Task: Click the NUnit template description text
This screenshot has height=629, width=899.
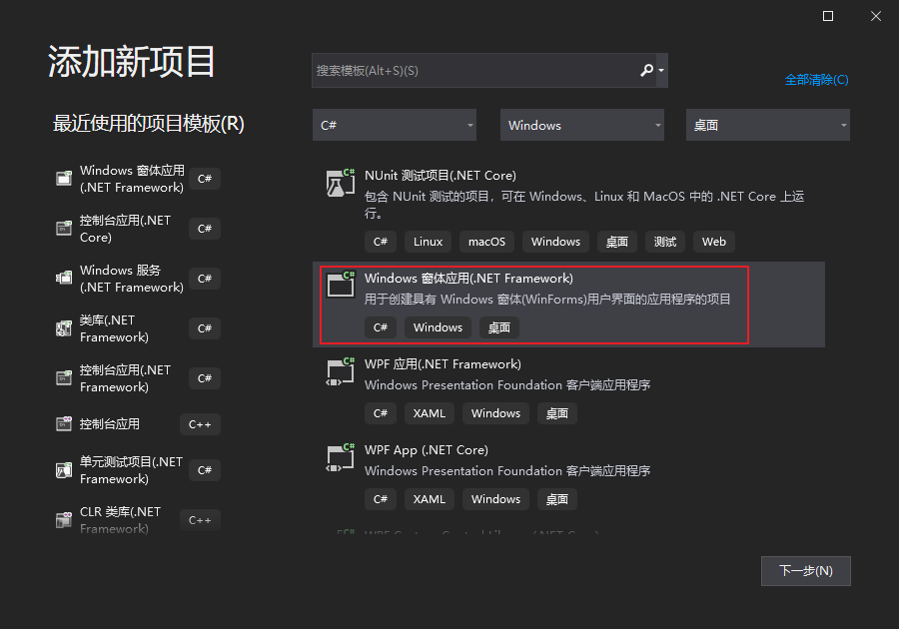Action: (x=584, y=205)
